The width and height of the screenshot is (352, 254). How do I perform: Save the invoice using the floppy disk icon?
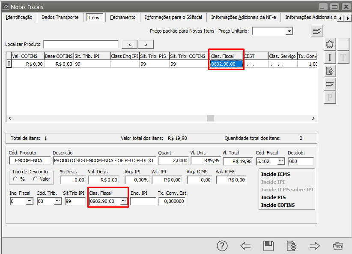pos(268,246)
